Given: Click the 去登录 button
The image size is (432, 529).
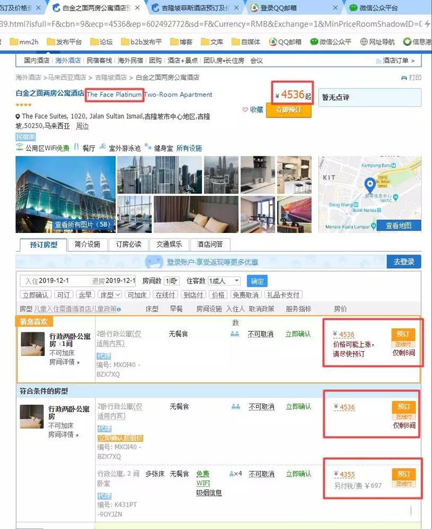Looking at the screenshot, I should coord(404,261).
